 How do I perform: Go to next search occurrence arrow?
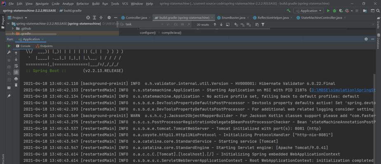[x=221, y=24]
